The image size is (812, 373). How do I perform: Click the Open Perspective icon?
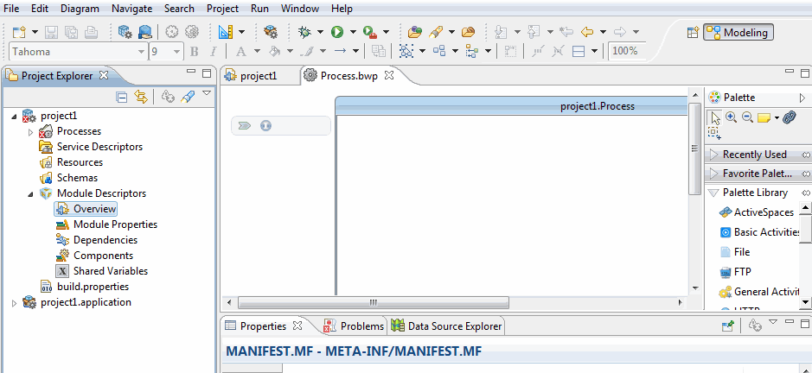(x=693, y=33)
